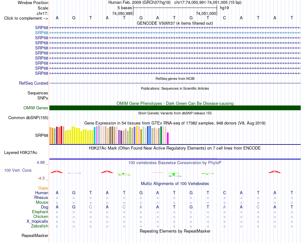301x243 pixels.
Task: Click the Window Position label
Action: pyautogui.click(x=33, y=3)
